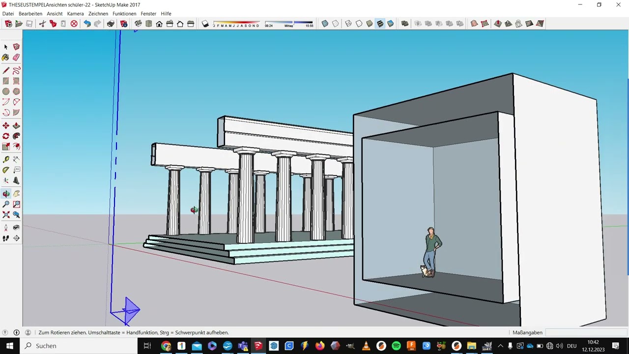
Task: Open the Kamera menu
Action: (x=76, y=14)
